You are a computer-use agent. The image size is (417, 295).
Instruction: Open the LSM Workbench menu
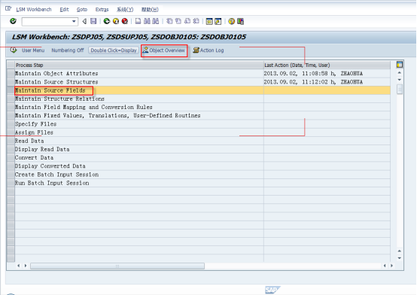click(34, 10)
